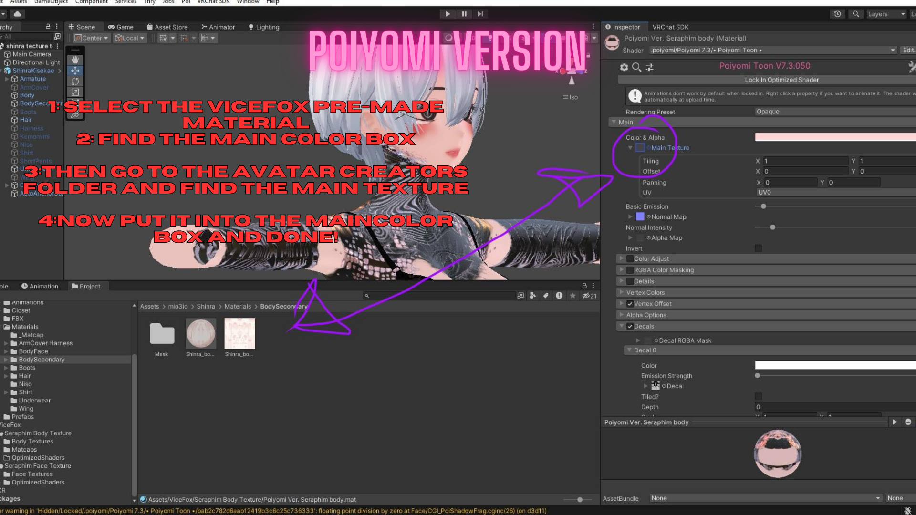Click the Pause button in toolbar
916x515 pixels.
tap(464, 14)
